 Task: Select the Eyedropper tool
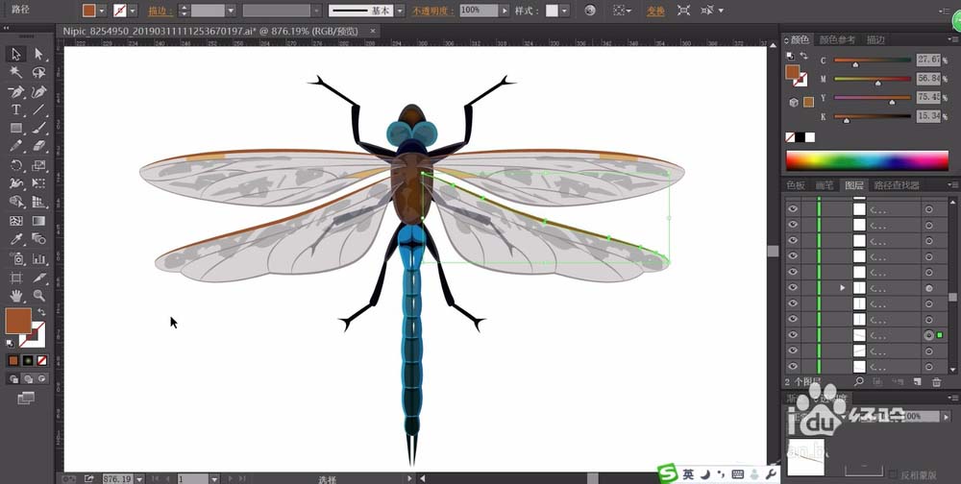pyautogui.click(x=16, y=239)
